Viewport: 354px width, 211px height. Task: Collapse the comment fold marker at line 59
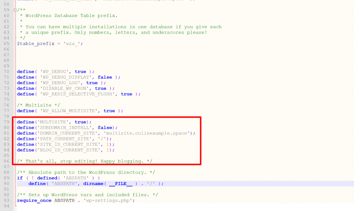15,10
